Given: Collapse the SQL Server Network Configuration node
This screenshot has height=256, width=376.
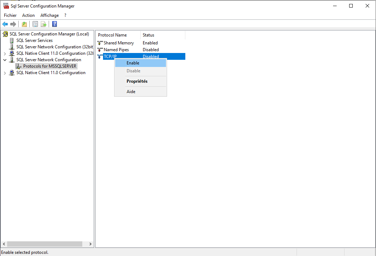Looking at the screenshot, I should tap(5, 60).
